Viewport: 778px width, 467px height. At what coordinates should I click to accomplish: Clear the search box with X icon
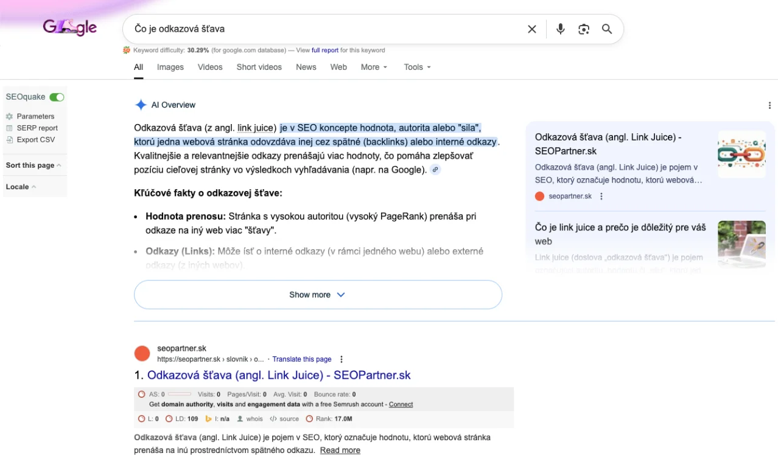coord(531,29)
